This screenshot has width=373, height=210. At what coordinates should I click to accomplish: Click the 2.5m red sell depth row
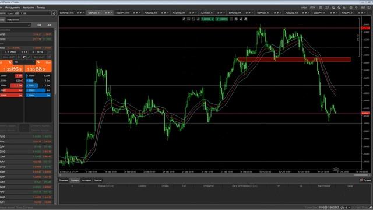pos(16,86)
